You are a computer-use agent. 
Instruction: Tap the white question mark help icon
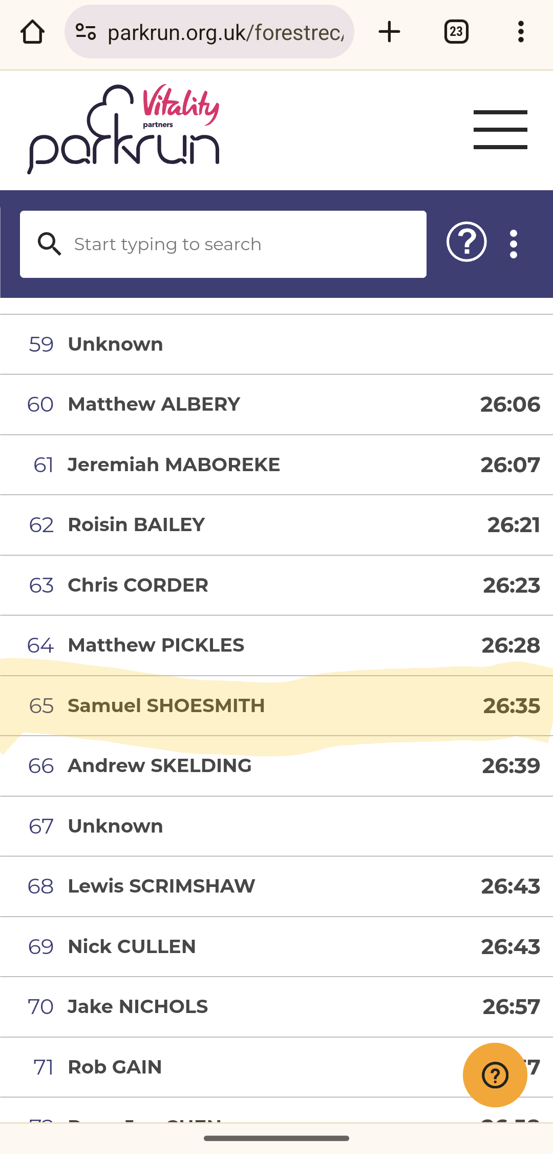pos(466,242)
